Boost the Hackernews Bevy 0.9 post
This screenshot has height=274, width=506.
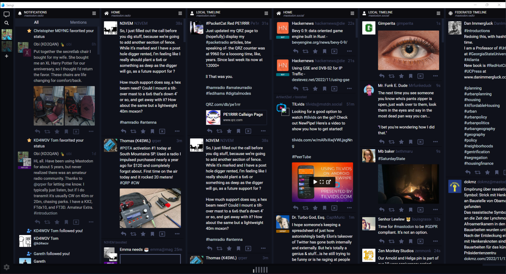(306, 51)
